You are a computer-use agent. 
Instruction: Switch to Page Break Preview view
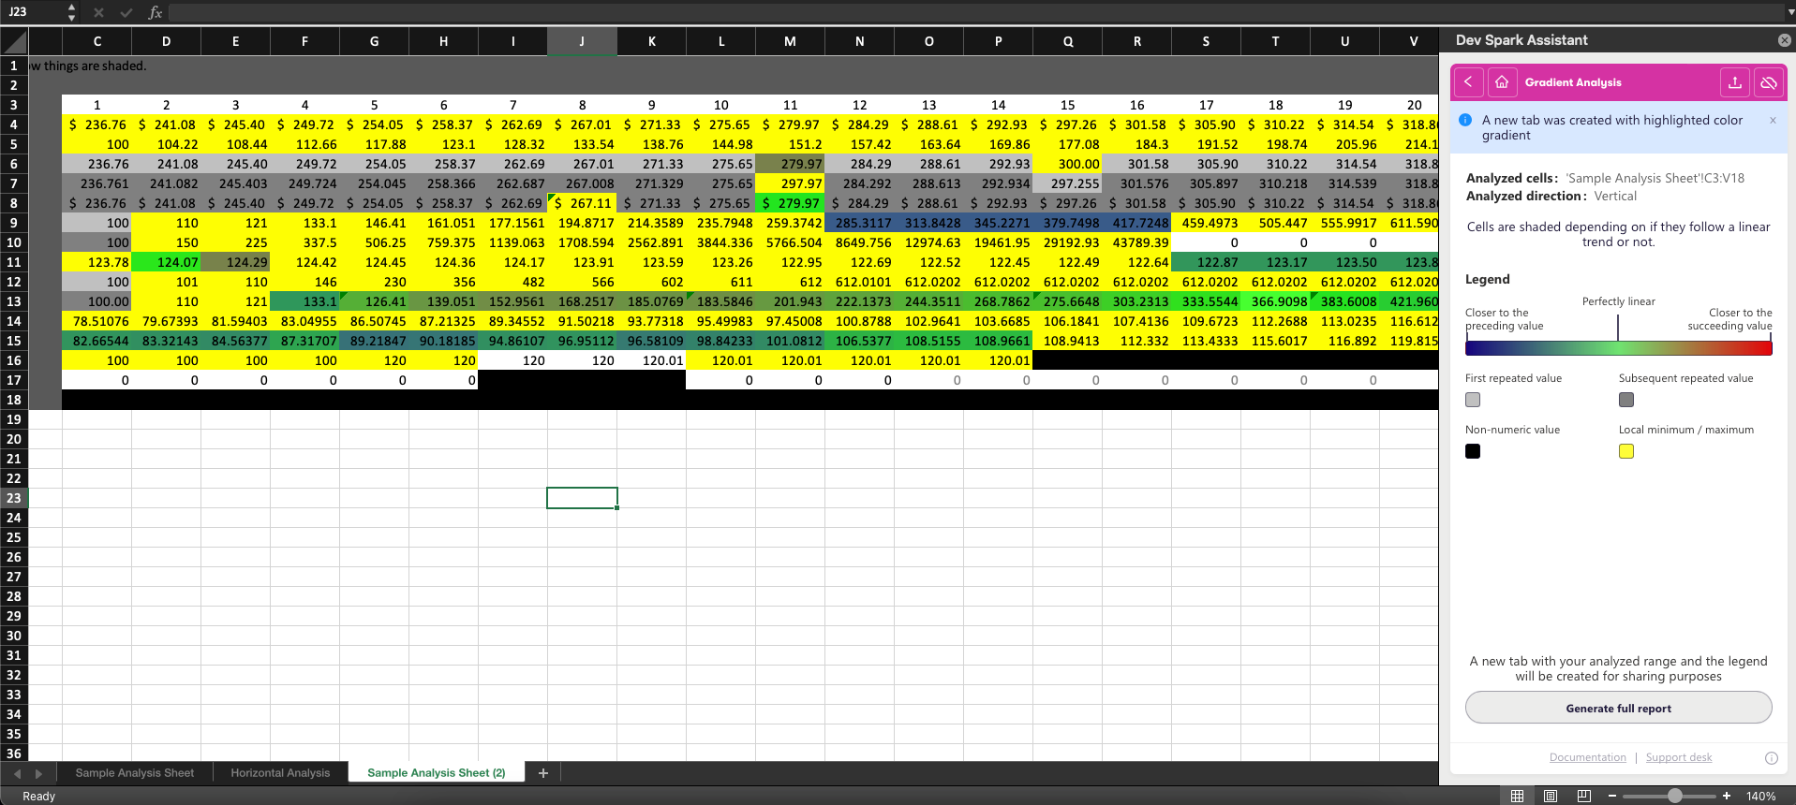point(1584,796)
